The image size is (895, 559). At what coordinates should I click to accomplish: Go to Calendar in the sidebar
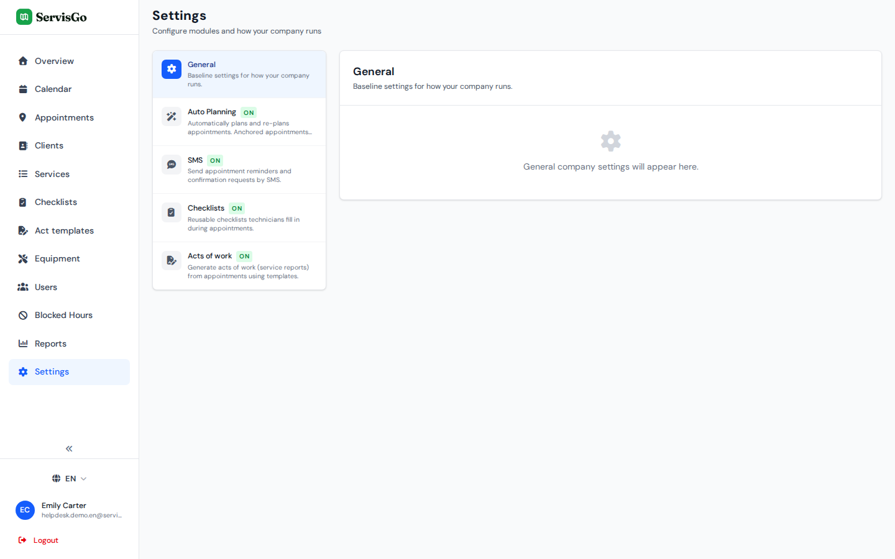[x=69, y=89]
